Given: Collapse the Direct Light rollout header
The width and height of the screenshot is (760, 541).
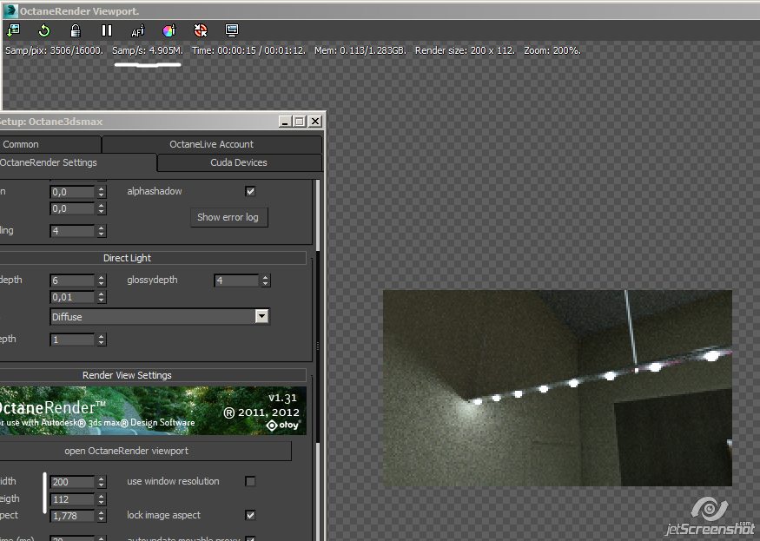Looking at the screenshot, I should click(x=153, y=258).
